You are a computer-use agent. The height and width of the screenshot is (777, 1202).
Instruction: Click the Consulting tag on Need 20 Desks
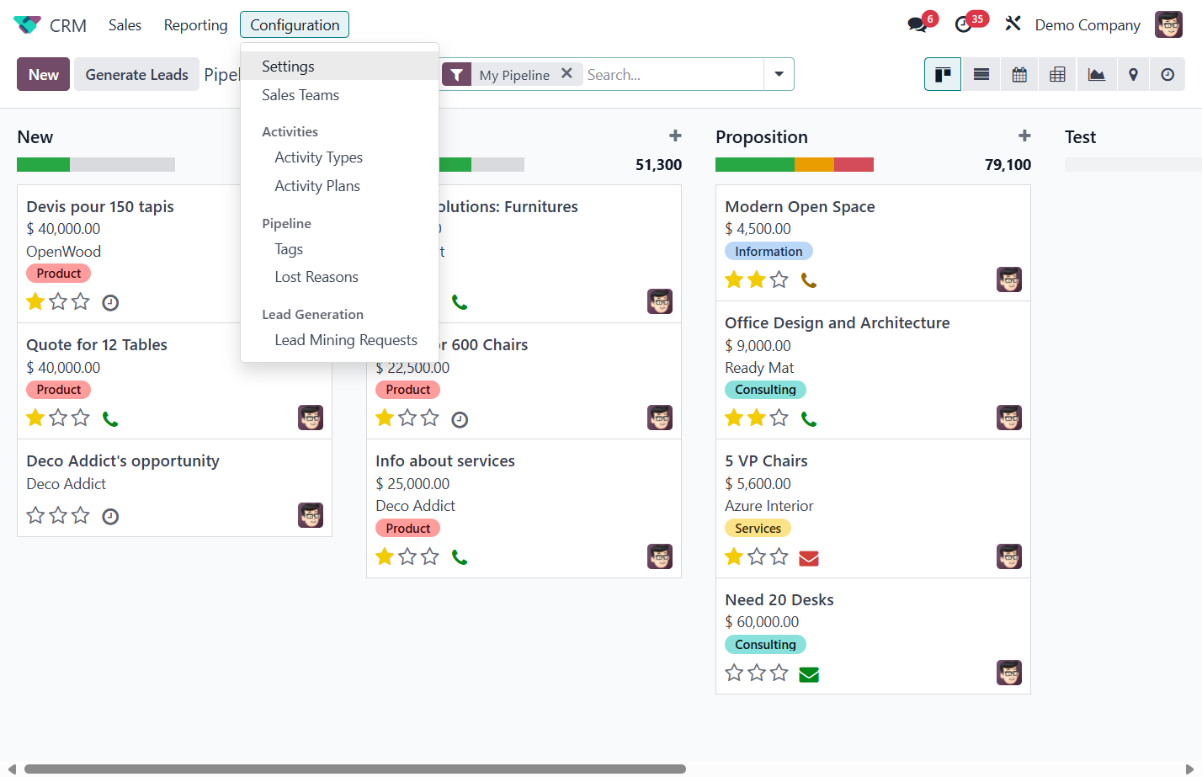(765, 645)
